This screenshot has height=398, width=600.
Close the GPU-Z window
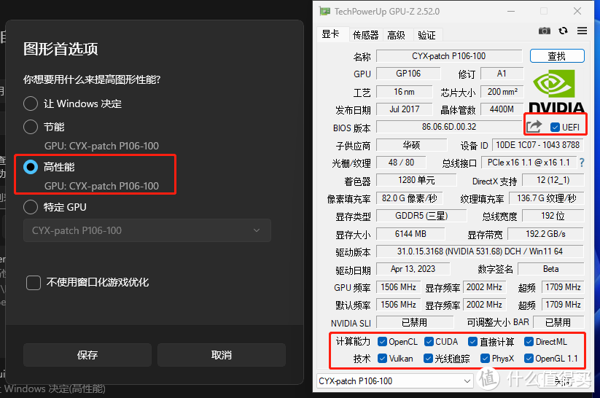577,11
